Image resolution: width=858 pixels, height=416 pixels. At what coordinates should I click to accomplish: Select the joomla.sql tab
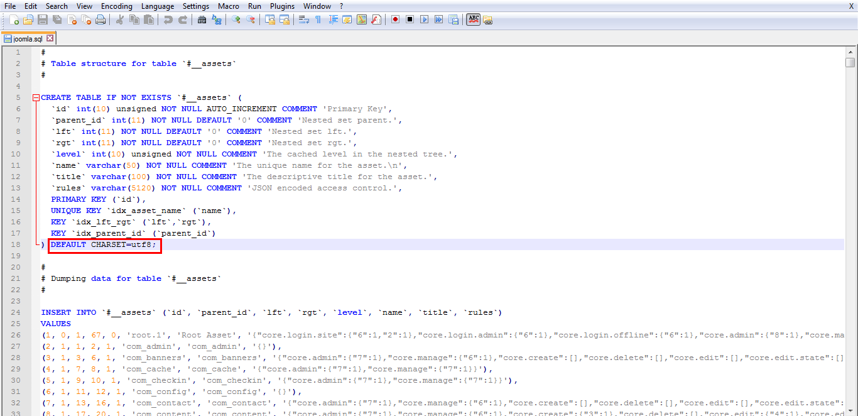[x=28, y=38]
